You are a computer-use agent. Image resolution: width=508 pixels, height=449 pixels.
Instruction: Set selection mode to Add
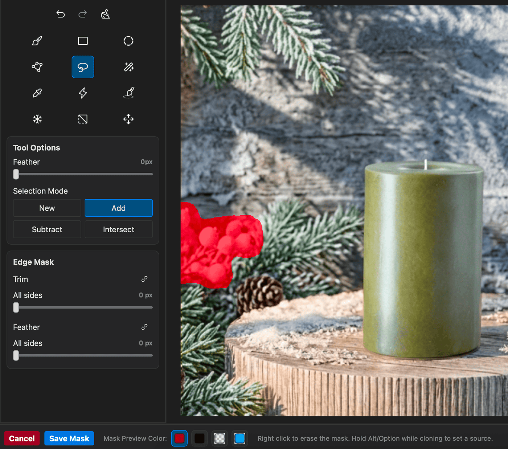119,208
